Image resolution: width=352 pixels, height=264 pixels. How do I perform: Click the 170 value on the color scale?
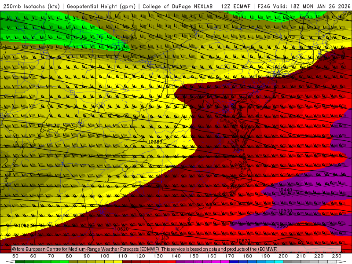[x=229, y=256]
